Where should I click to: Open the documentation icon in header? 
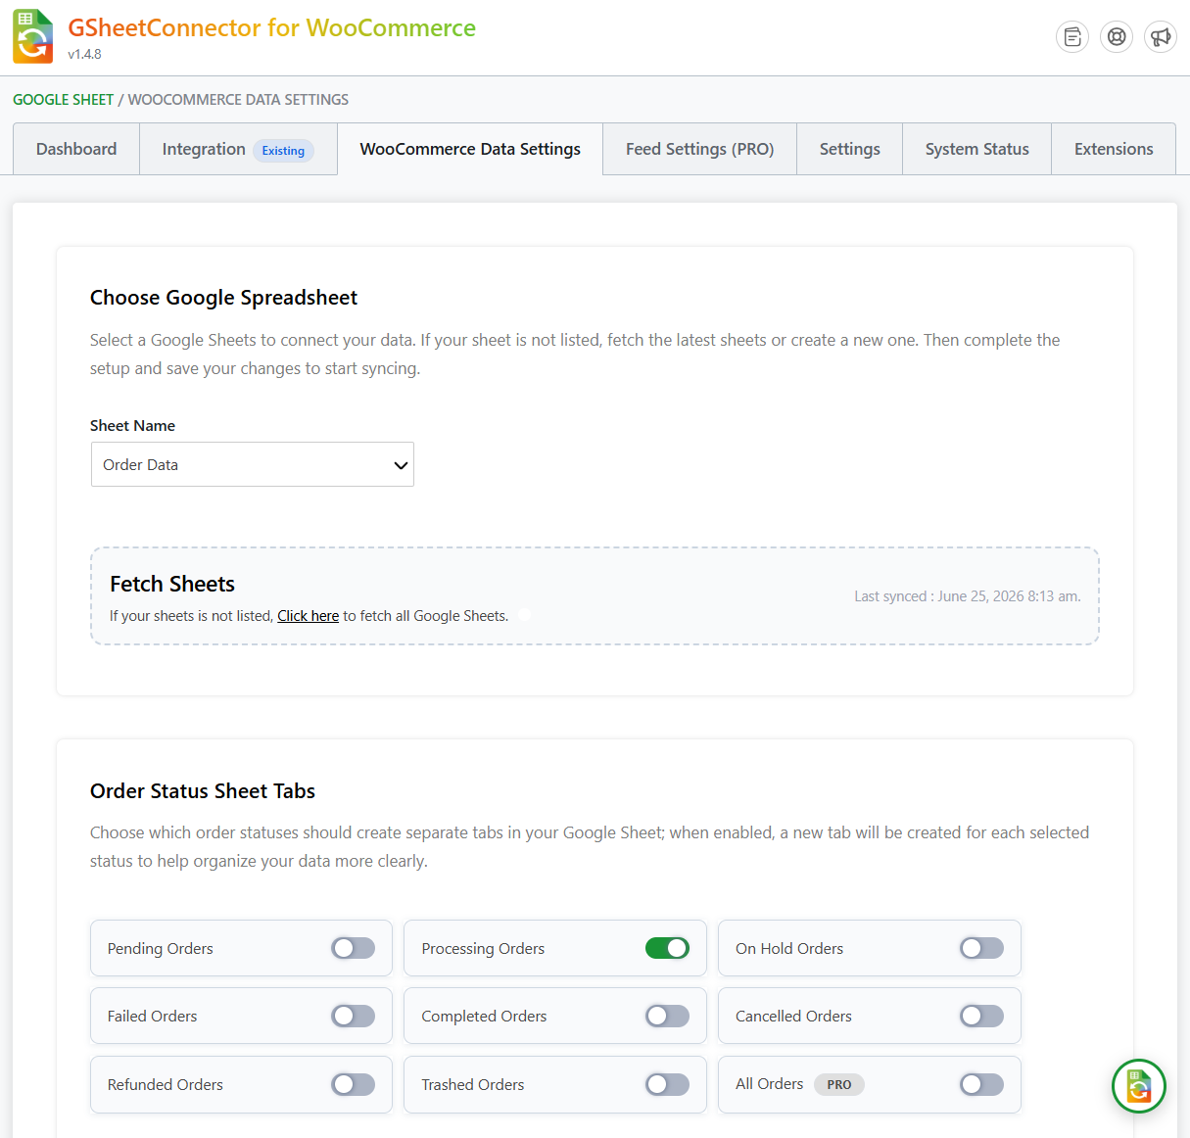pos(1072,37)
